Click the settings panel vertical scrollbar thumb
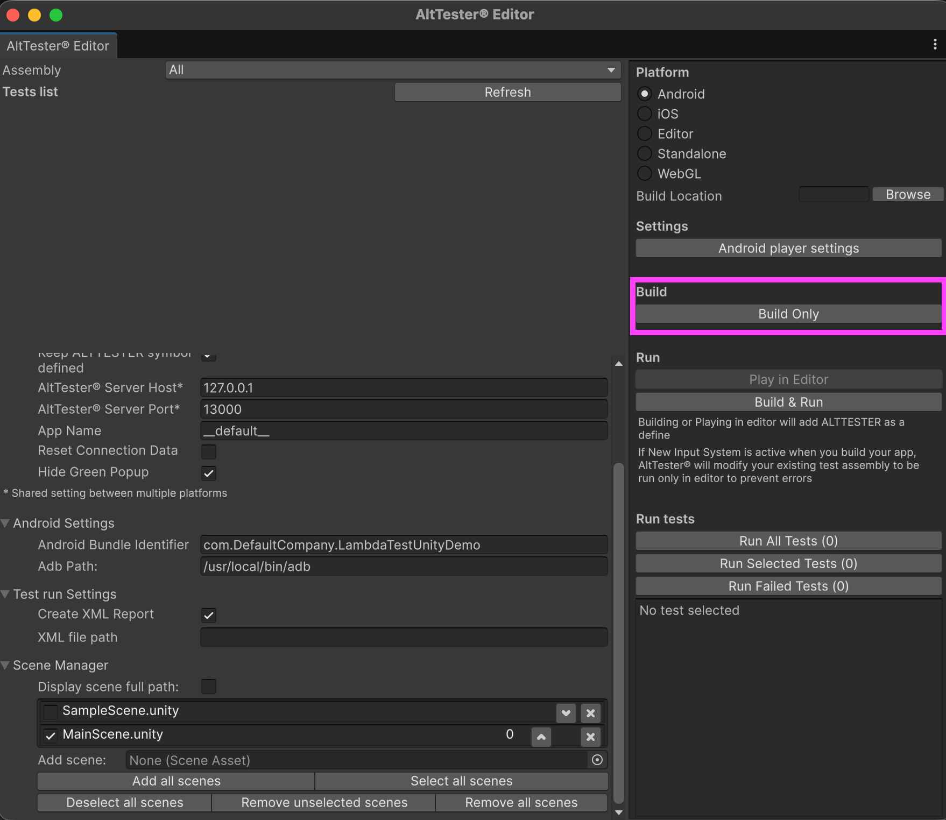Image resolution: width=946 pixels, height=820 pixels. (x=619, y=633)
